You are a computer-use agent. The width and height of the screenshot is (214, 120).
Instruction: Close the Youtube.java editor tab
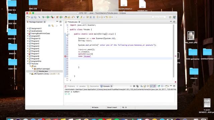click(80, 22)
